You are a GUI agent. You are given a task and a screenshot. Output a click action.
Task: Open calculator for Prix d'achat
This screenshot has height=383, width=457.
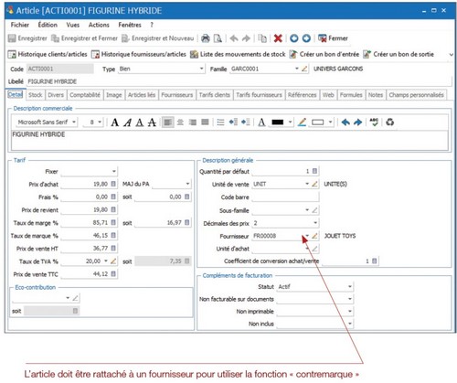pyautogui.click(x=113, y=184)
